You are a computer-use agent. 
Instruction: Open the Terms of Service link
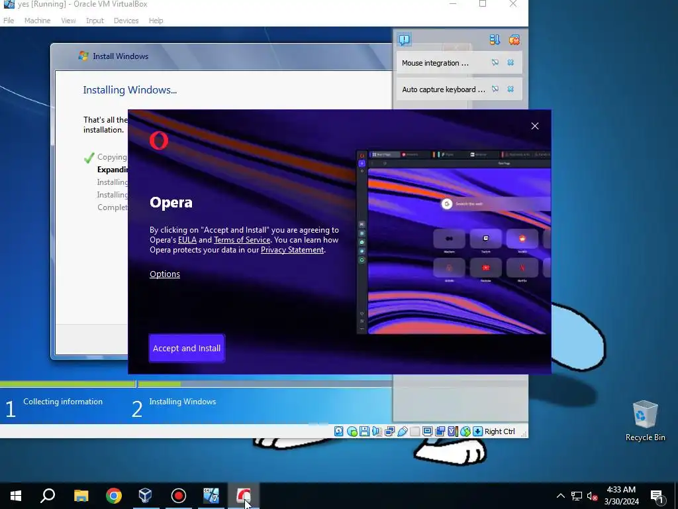242,240
